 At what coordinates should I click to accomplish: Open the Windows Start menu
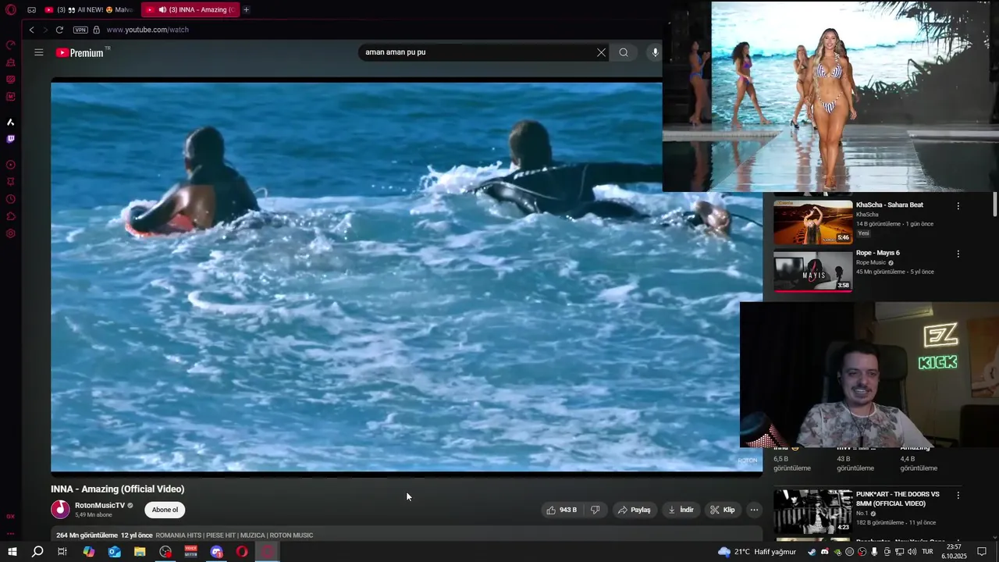(x=12, y=552)
